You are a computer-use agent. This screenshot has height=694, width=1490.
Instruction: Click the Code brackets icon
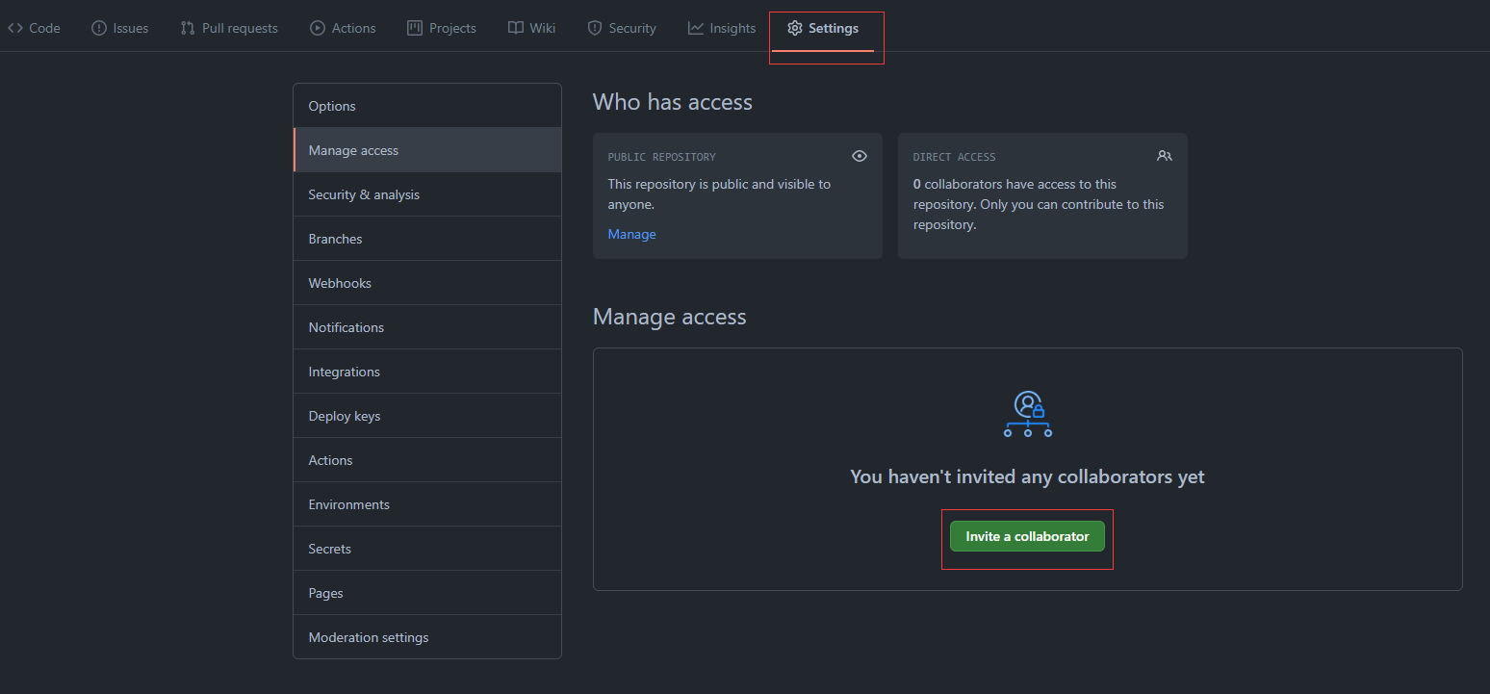pyautogui.click(x=15, y=28)
